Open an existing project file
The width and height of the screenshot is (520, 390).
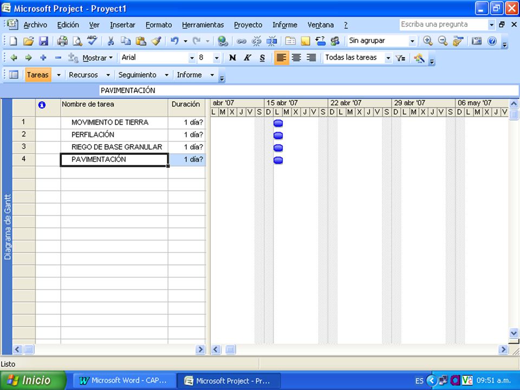pos(29,41)
